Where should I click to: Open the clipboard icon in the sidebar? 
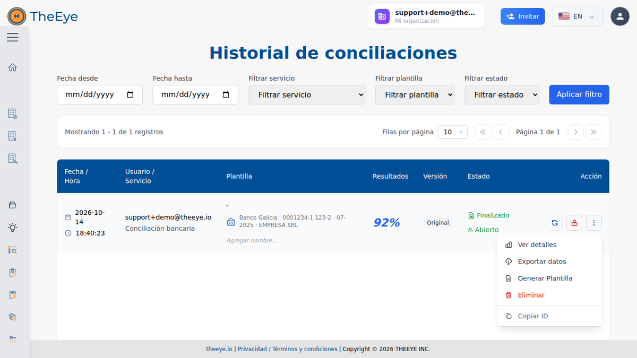coord(13,272)
